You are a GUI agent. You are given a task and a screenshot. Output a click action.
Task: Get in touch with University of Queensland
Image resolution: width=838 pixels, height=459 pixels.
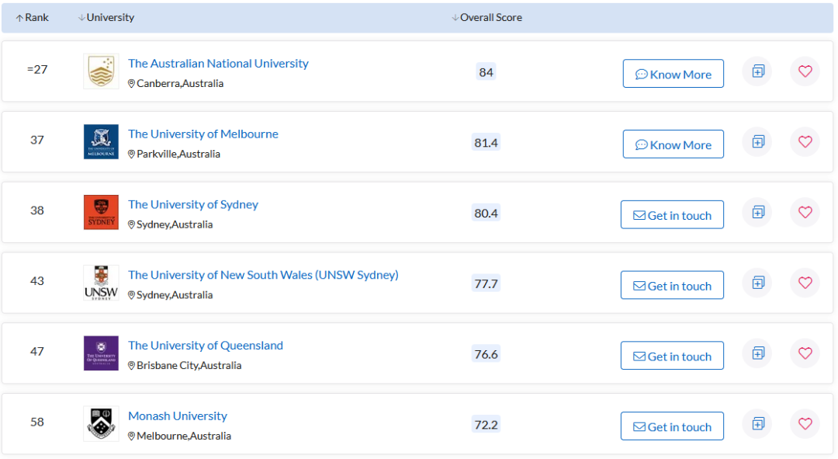(672, 356)
